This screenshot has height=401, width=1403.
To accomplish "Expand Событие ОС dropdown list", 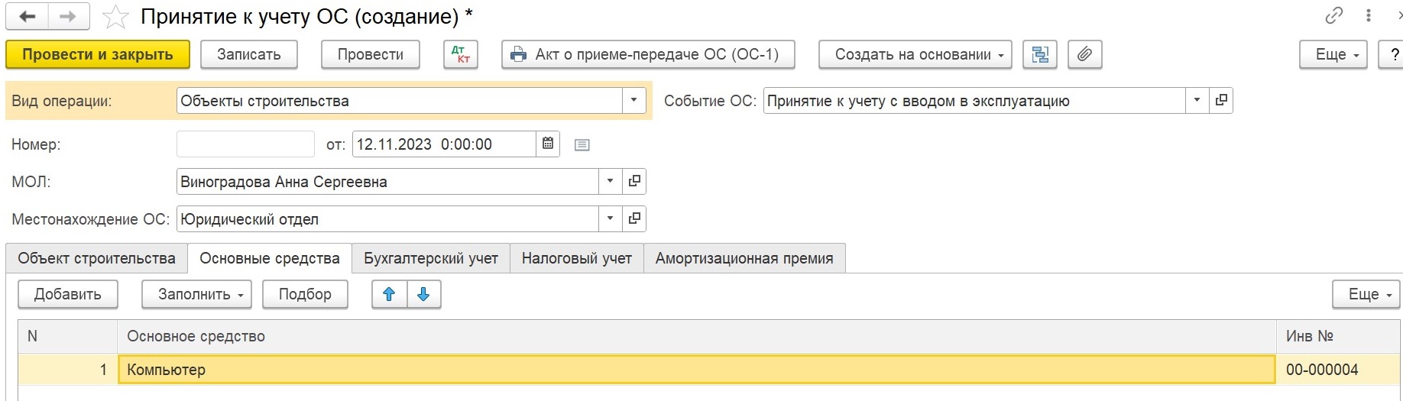I will 1197,100.
